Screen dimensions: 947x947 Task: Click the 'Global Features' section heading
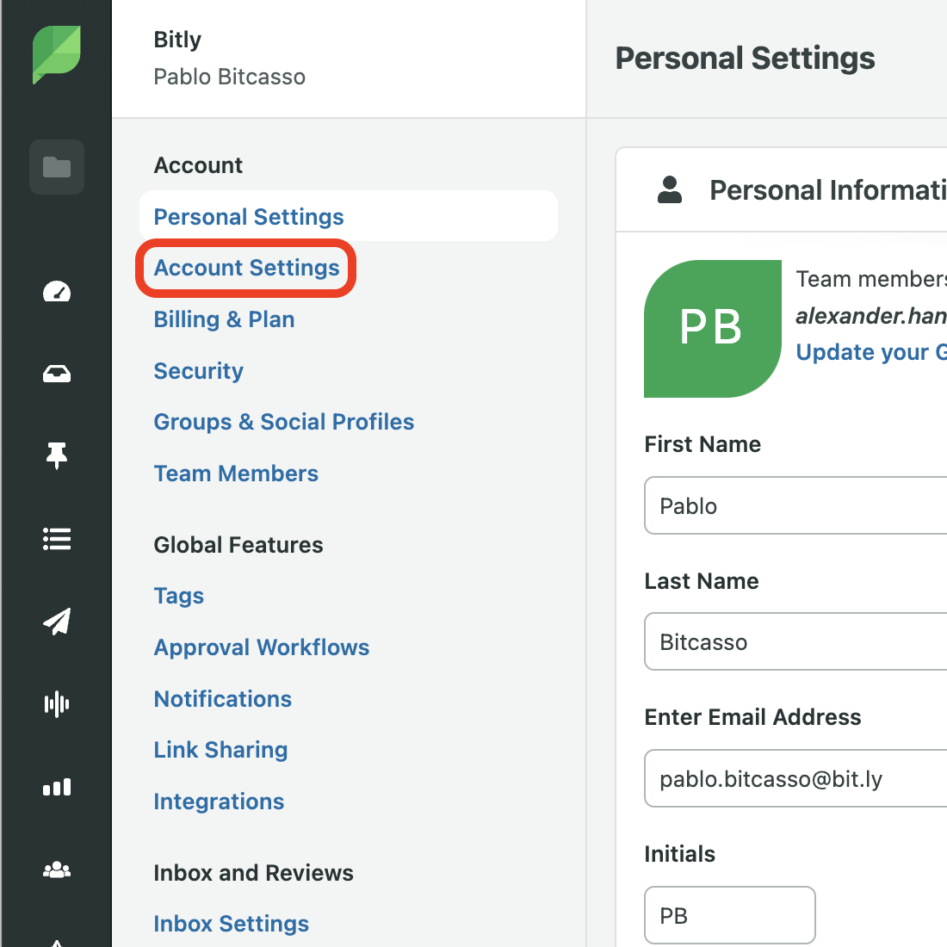pos(238,545)
